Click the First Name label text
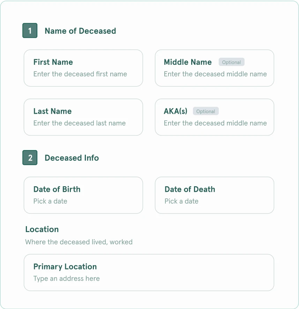The width and height of the screenshot is (299, 309). pyautogui.click(x=53, y=62)
